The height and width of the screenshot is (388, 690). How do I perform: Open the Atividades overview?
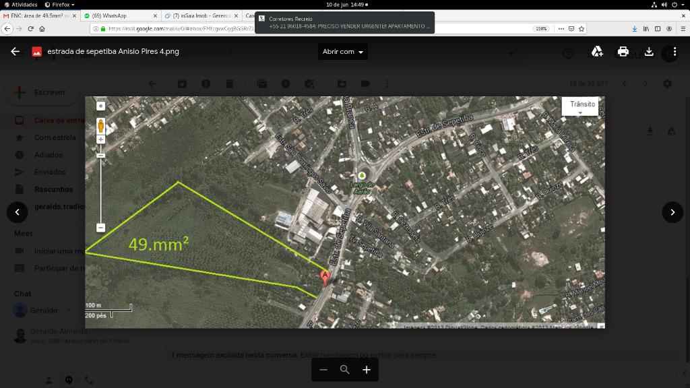(21, 5)
